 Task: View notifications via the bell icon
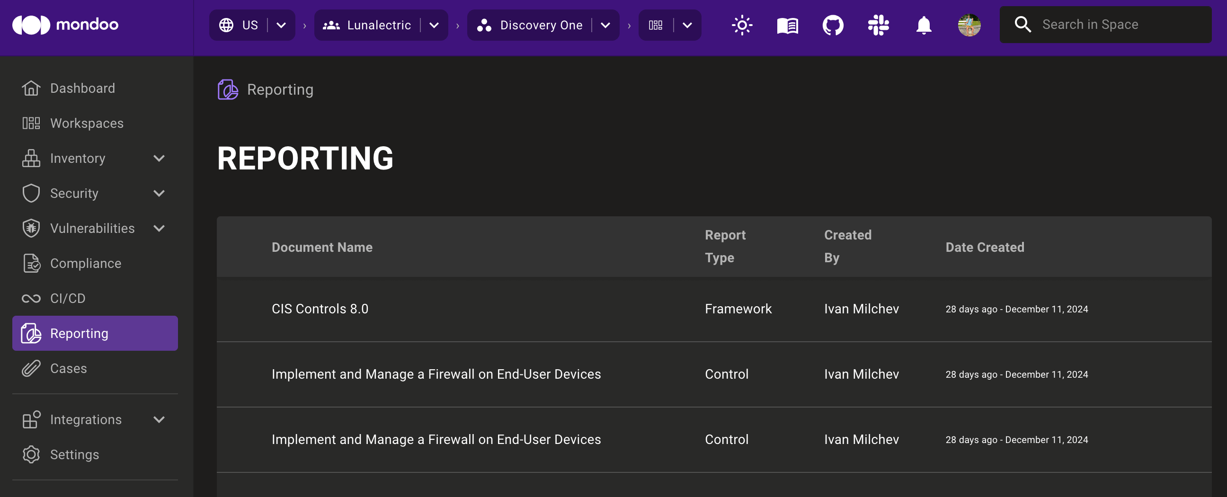pyautogui.click(x=923, y=25)
